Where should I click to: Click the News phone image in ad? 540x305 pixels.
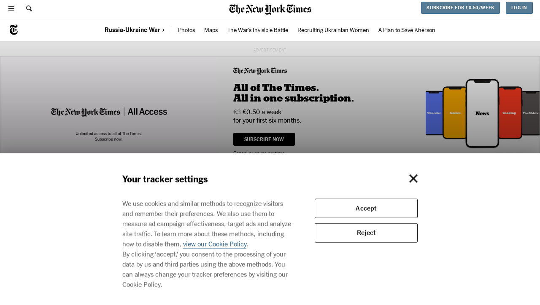(x=482, y=113)
